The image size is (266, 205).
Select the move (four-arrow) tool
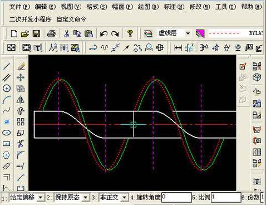click(21, 77)
